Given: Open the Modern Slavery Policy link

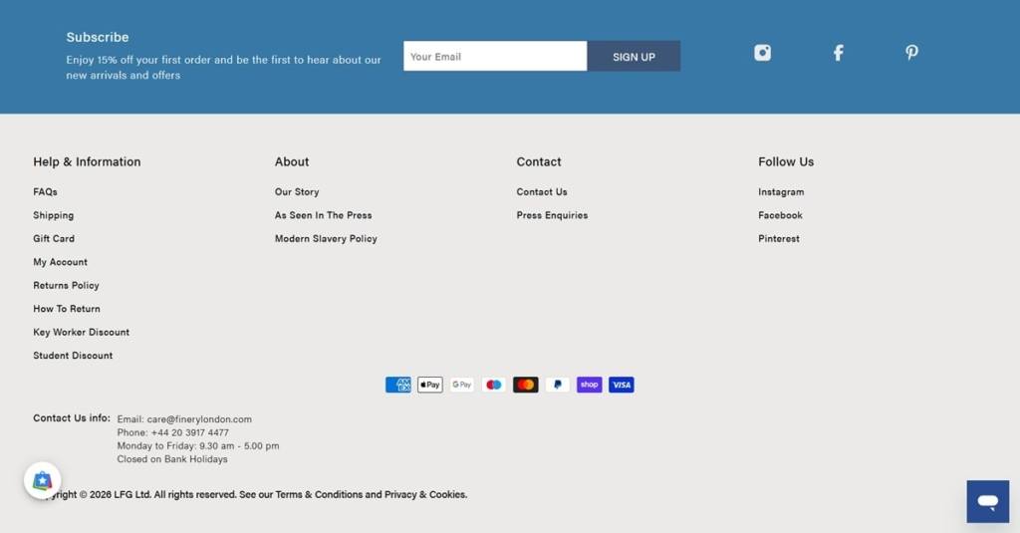Looking at the screenshot, I should [326, 239].
